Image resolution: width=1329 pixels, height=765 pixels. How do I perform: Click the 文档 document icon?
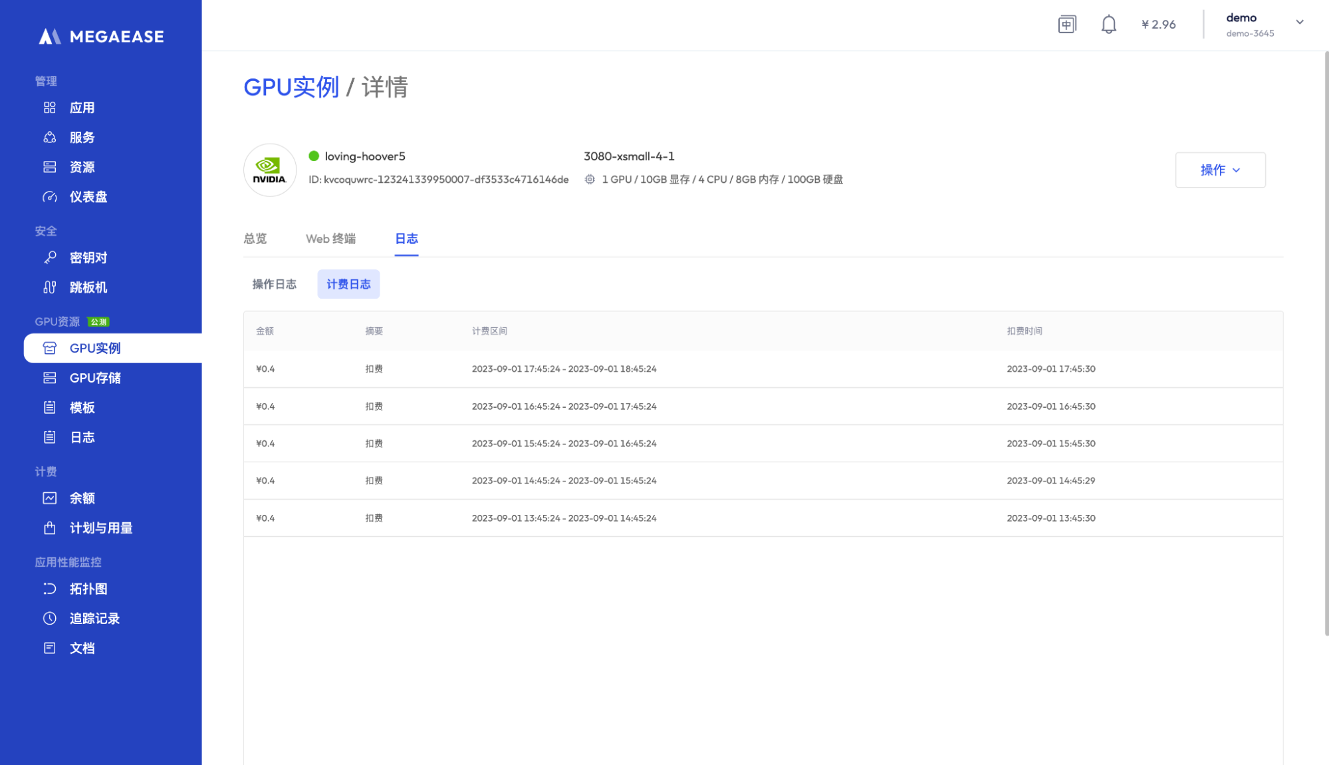(x=50, y=648)
